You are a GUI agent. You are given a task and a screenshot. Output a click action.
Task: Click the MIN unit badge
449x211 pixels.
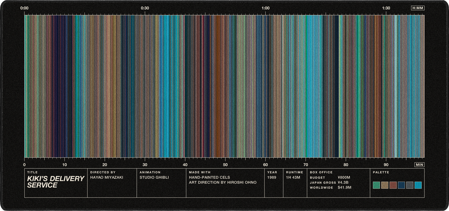tap(419, 164)
